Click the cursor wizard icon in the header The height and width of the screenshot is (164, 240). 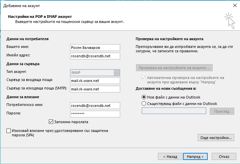click(230, 21)
